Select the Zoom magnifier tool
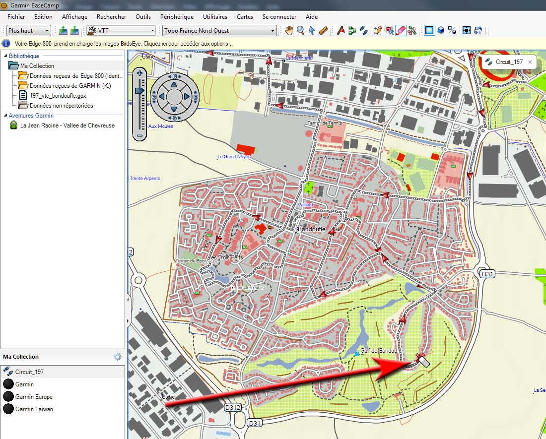Viewport: 546px width, 439px height. [300, 31]
